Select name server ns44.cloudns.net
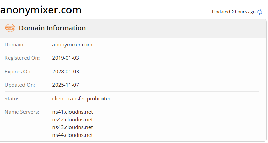The height and width of the screenshot is (143, 268). pyautogui.click(x=73, y=135)
